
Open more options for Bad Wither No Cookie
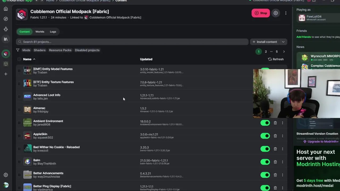(283, 149)
